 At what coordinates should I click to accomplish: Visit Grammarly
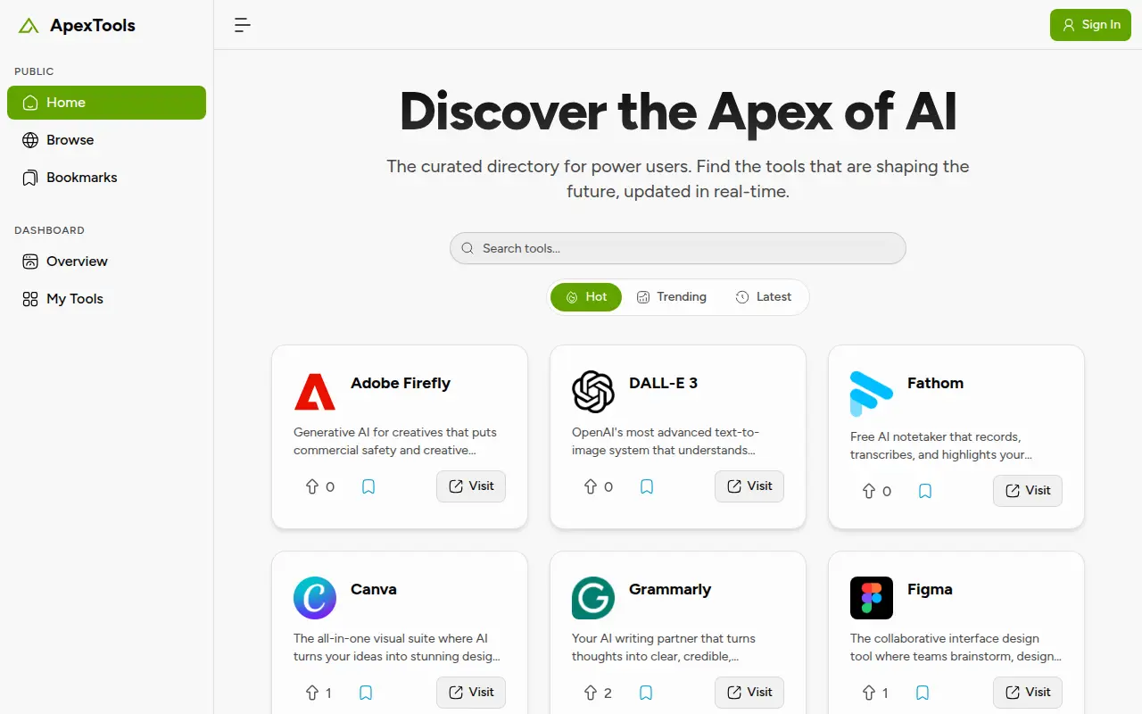pyautogui.click(x=749, y=693)
